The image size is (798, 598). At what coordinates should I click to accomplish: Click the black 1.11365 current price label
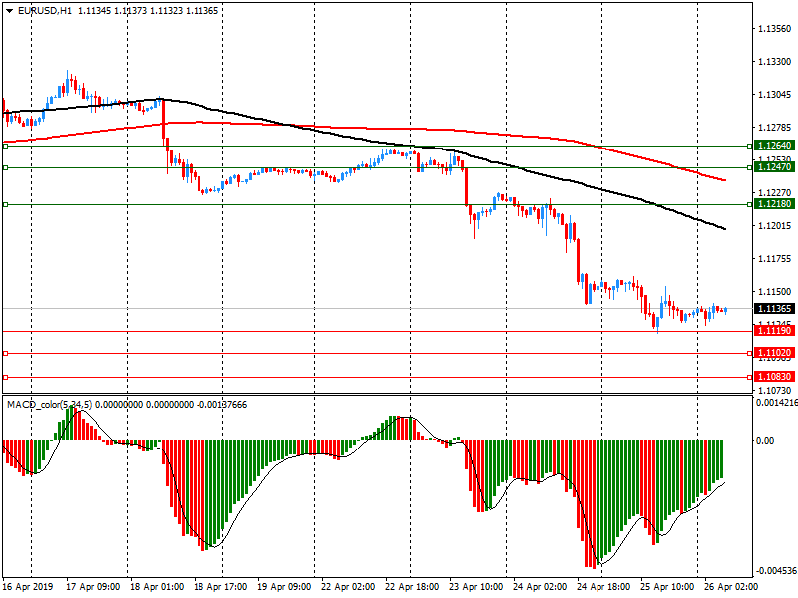click(774, 309)
